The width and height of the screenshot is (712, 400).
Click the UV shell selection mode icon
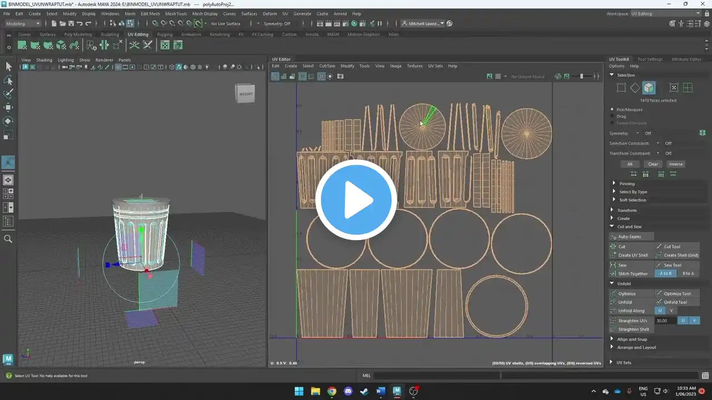649,88
